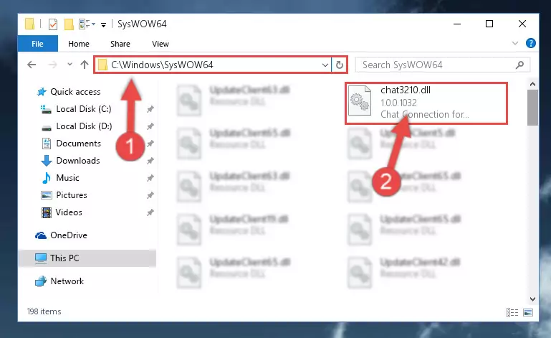The image size is (551, 338).
Task: Open Customize Quick Access Toolbar dropdown
Action: point(103,24)
